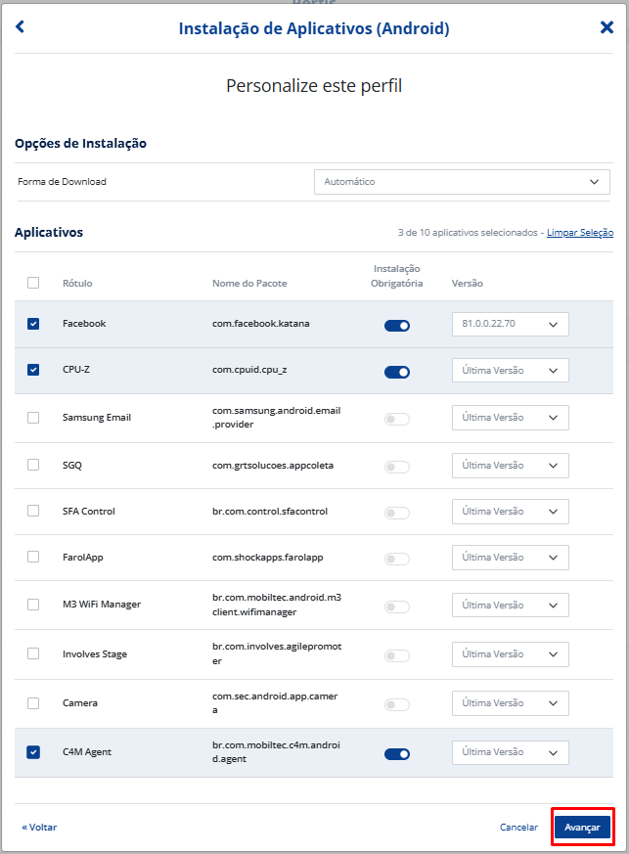Click the FarolApp label text

click(x=83, y=558)
